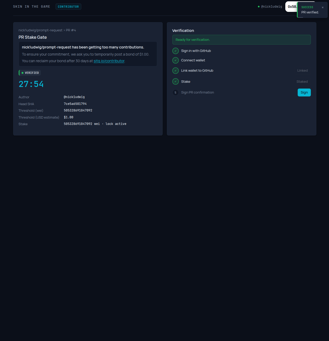Click the Ready for verification banner
This screenshot has width=329, height=341.
point(241,40)
